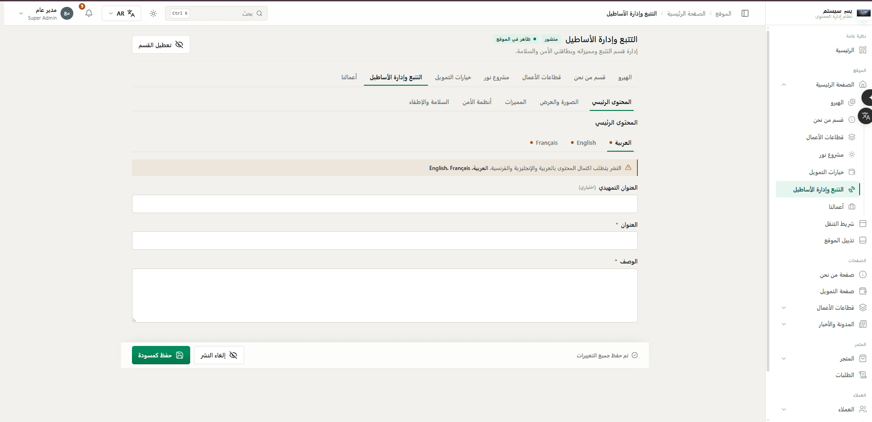This screenshot has width=872, height=422.
Task: Toggle light/dark theme sun icon
Action: (x=153, y=13)
